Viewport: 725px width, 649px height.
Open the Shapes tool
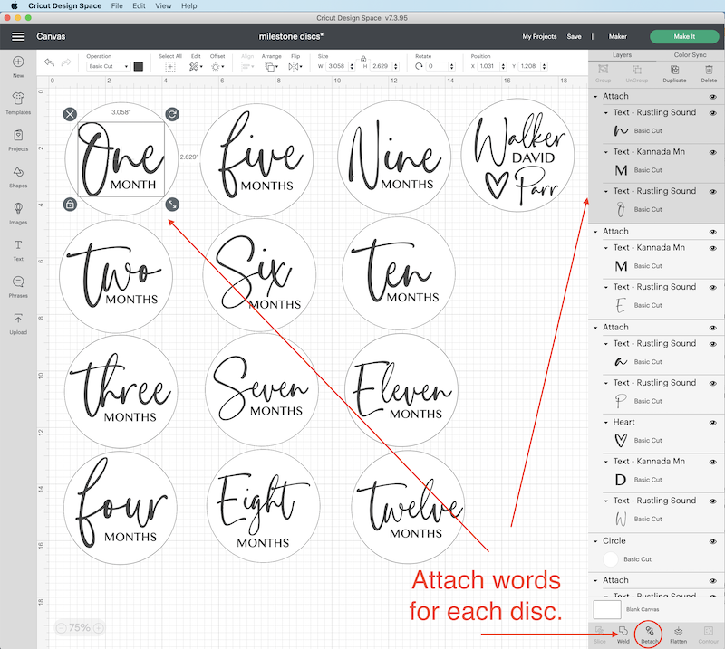pyautogui.click(x=18, y=177)
